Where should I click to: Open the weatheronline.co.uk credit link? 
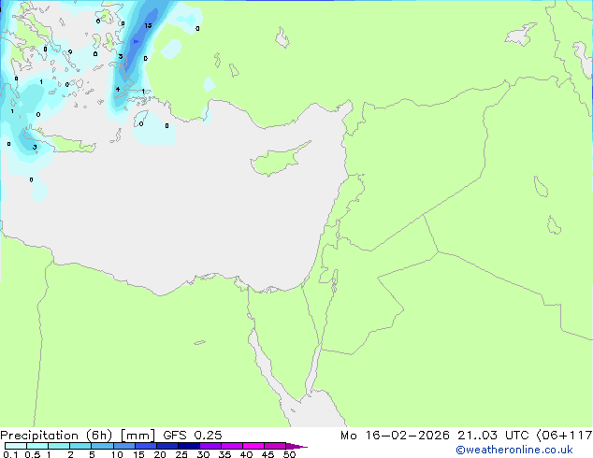click(514, 451)
